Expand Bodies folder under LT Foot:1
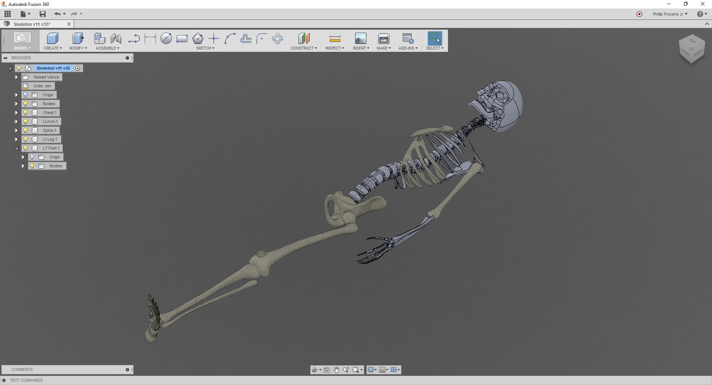Screen dimensions: 712x385 [23, 166]
